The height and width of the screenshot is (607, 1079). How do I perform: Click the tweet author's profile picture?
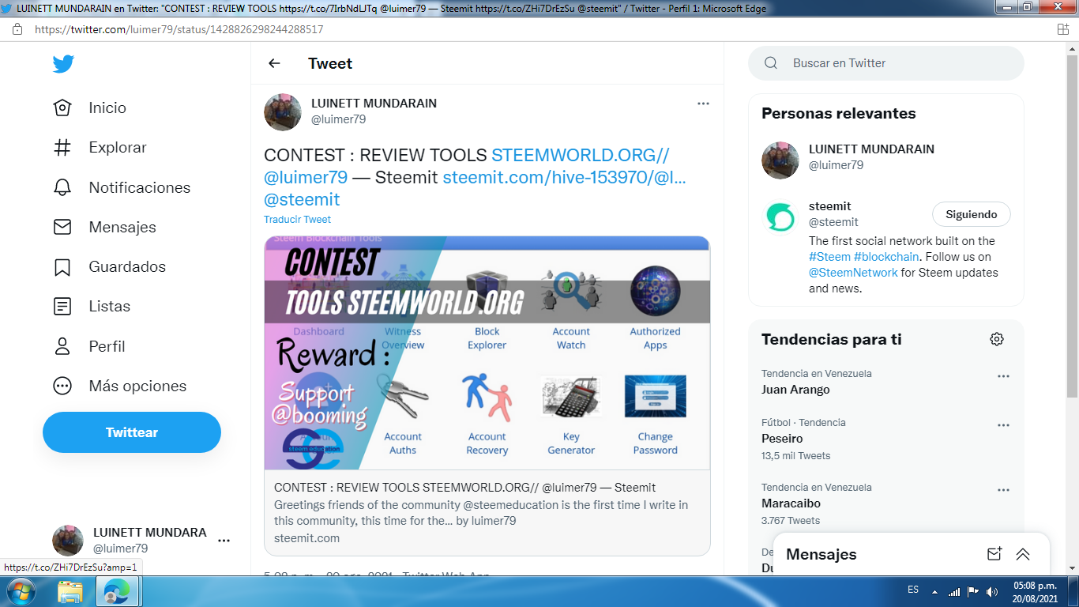[x=283, y=111]
